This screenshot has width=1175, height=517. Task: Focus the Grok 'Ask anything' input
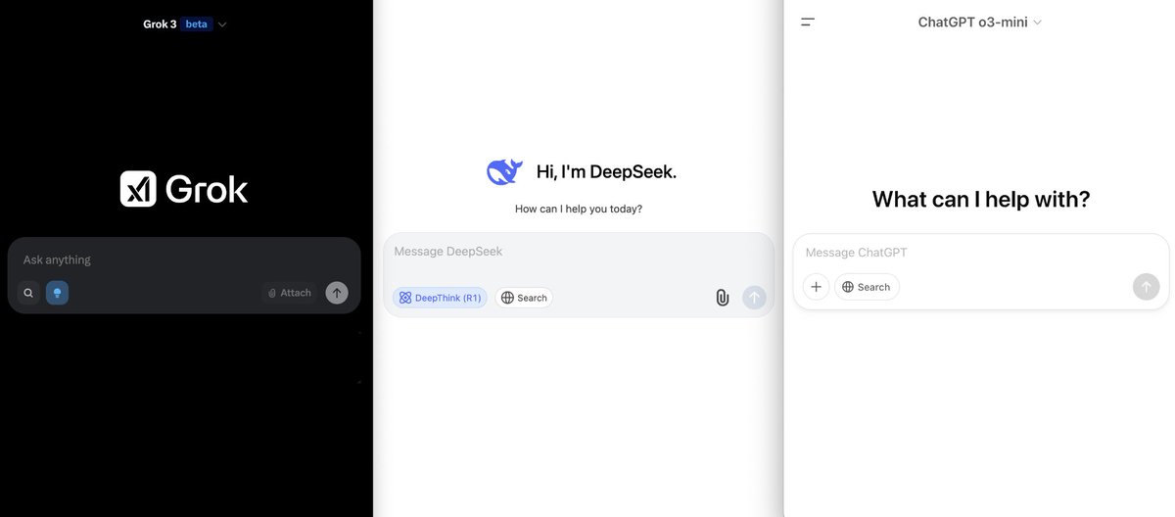[184, 259]
